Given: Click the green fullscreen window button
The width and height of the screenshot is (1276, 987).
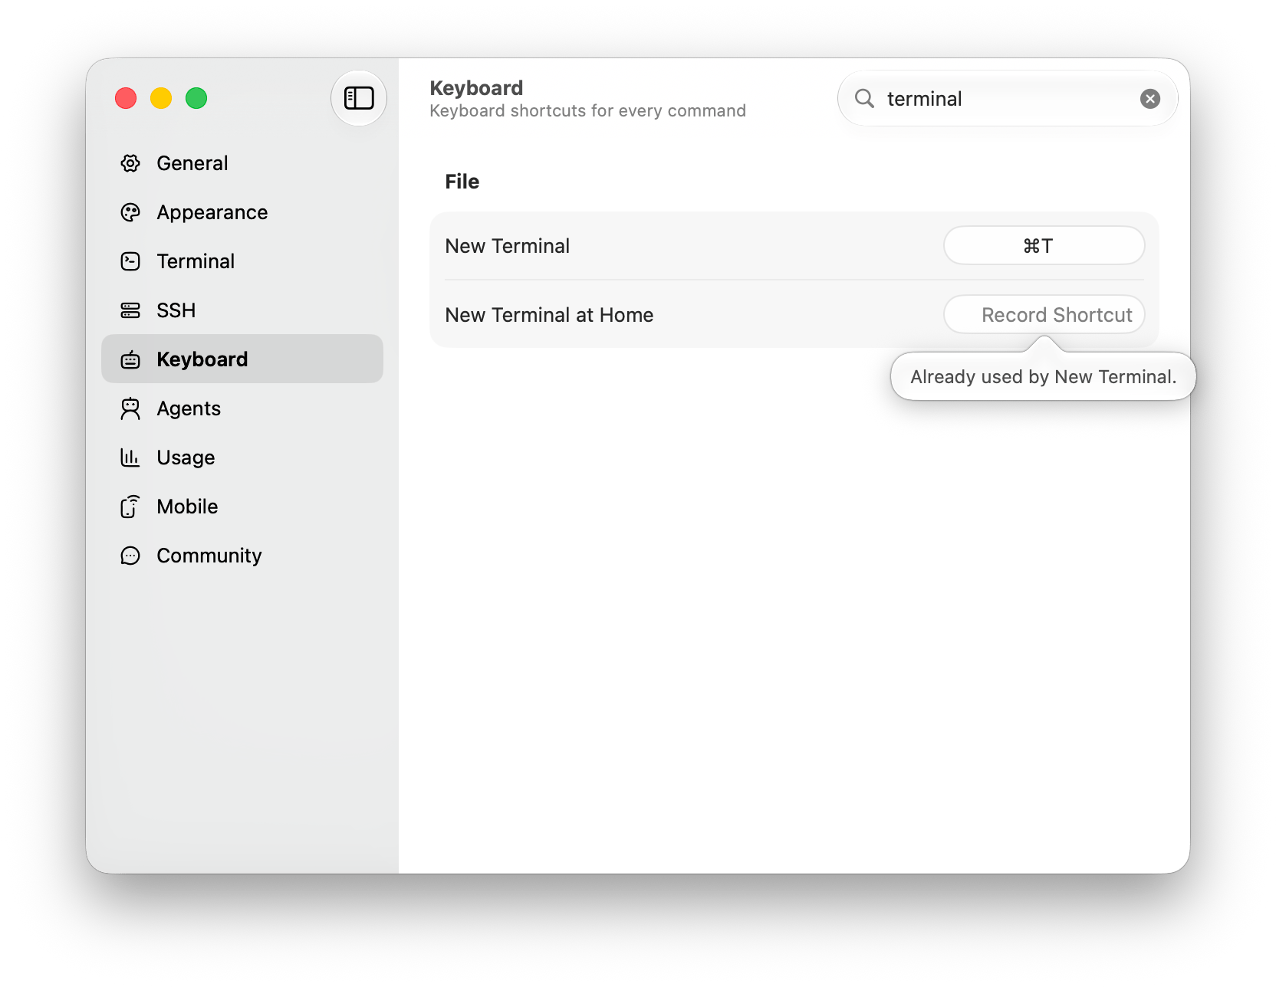Looking at the screenshot, I should [196, 98].
